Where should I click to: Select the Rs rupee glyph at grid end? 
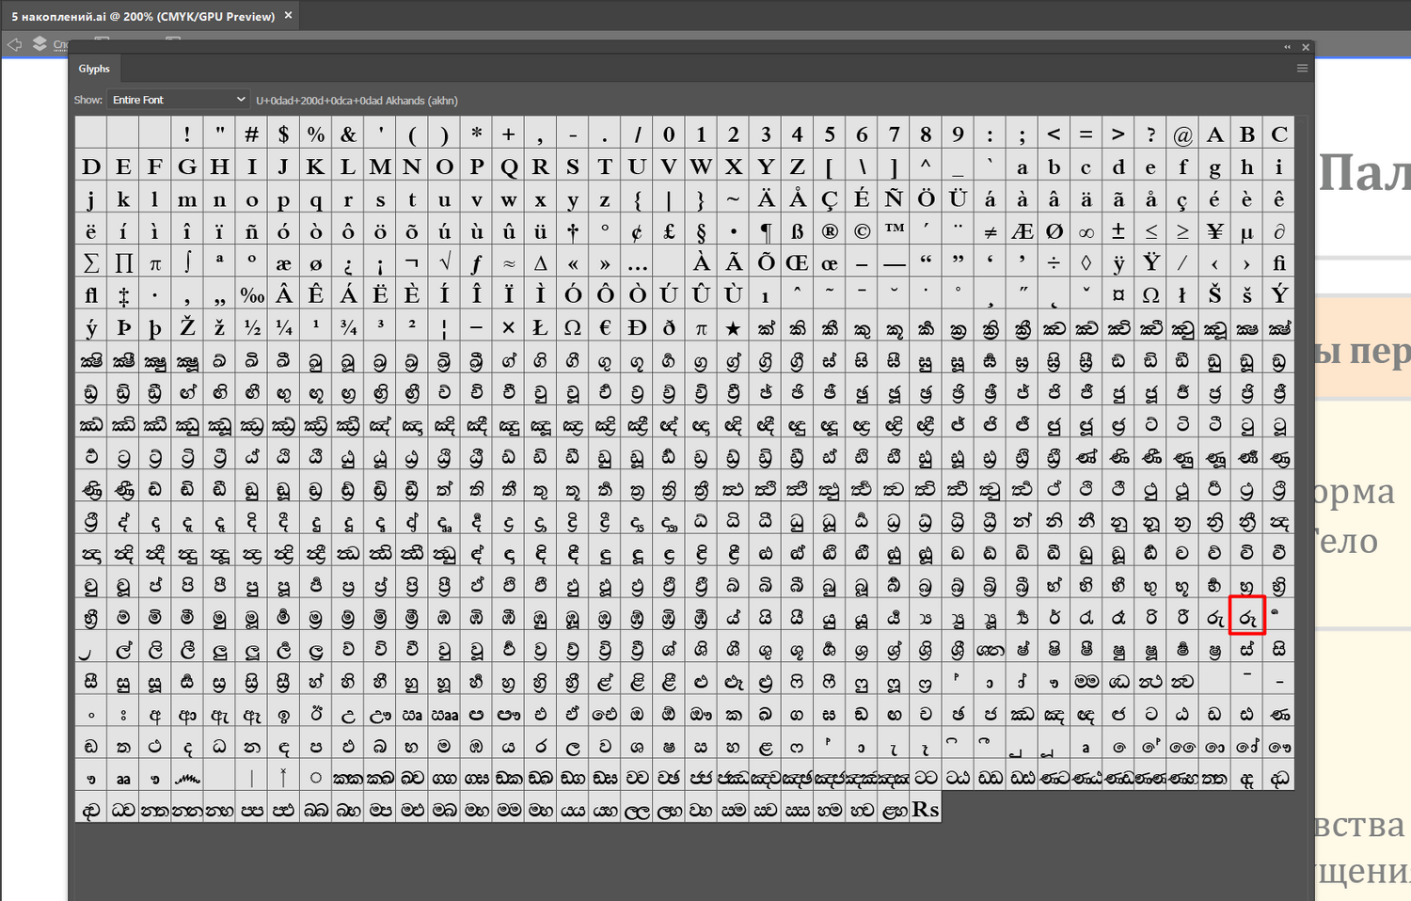(926, 809)
